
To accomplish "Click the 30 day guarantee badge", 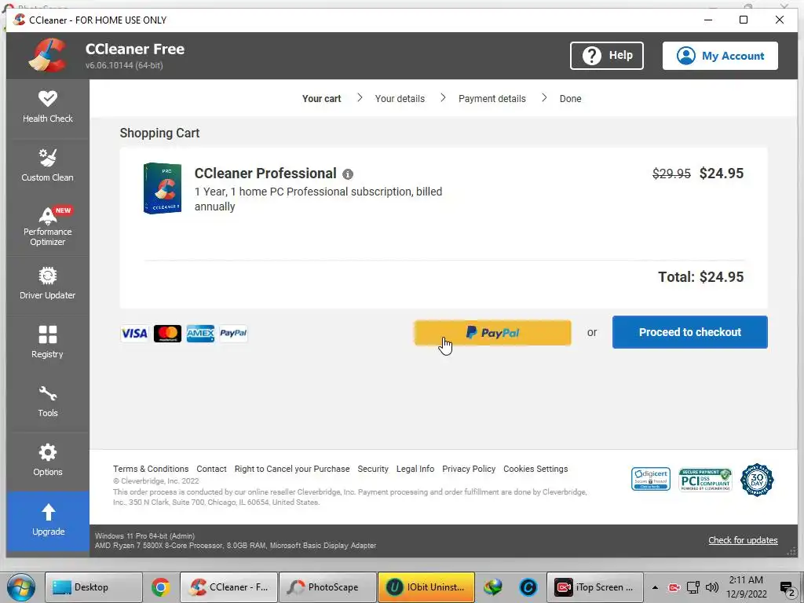I will 757,480.
